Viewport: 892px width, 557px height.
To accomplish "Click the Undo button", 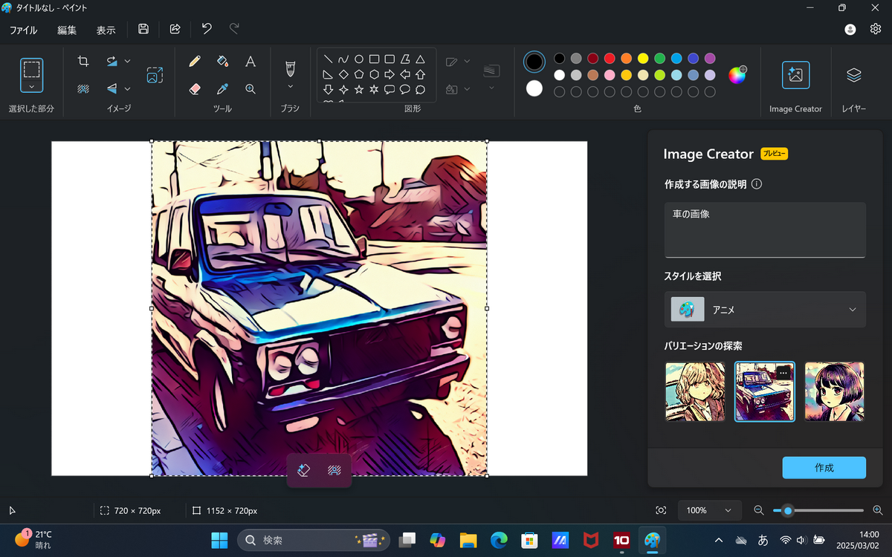I will click(x=207, y=29).
